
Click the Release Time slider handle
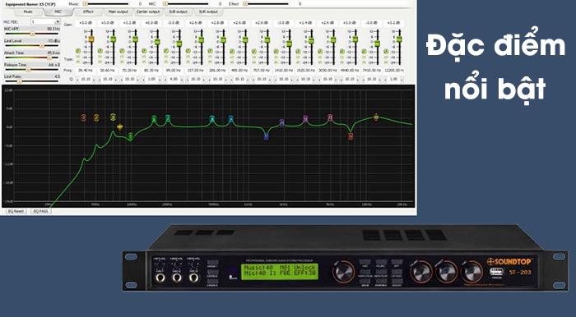point(28,70)
